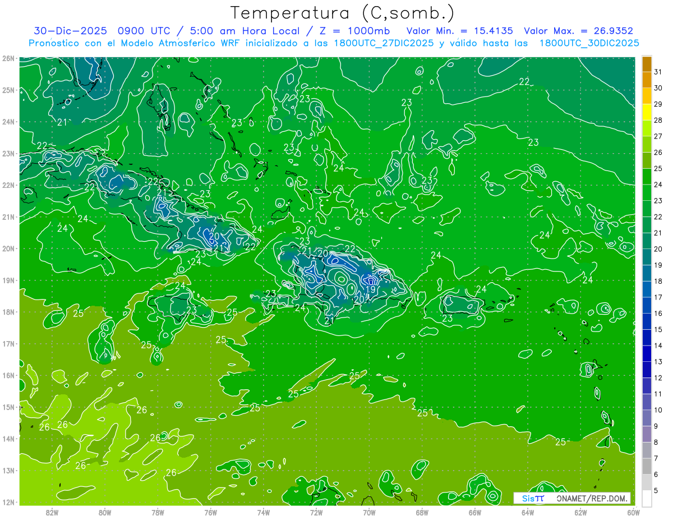Pick color bar swatch between 8 and 9
The image size is (673, 520).
coord(647,434)
